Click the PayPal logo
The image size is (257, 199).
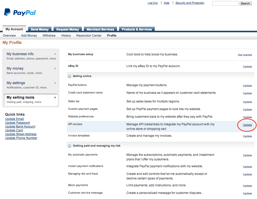(x=20, y=12)
